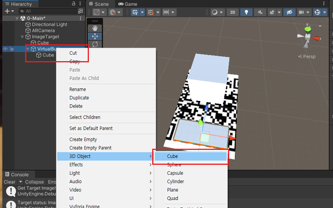This screenshot has height=208, width=333.
Task: Toggle scene audio mute
Action: point(260,12)
